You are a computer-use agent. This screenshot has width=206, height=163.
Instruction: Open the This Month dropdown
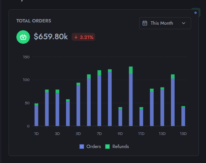coord(165,23)
